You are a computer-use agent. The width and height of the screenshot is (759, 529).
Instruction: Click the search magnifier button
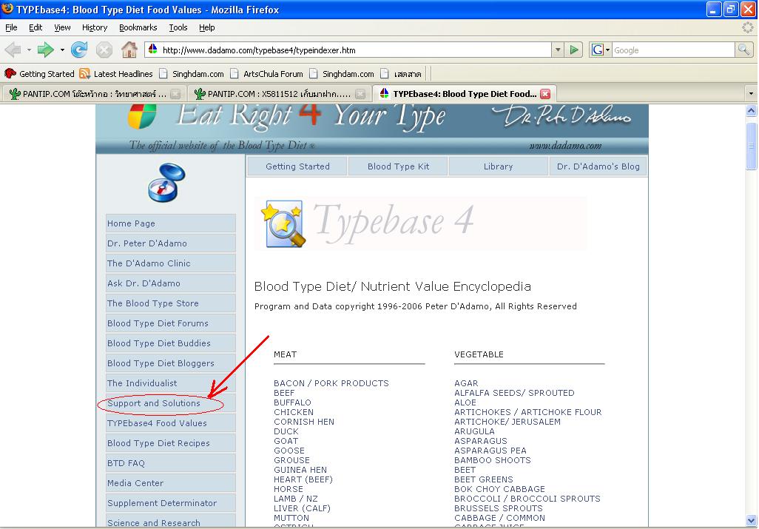coord(743,50)
